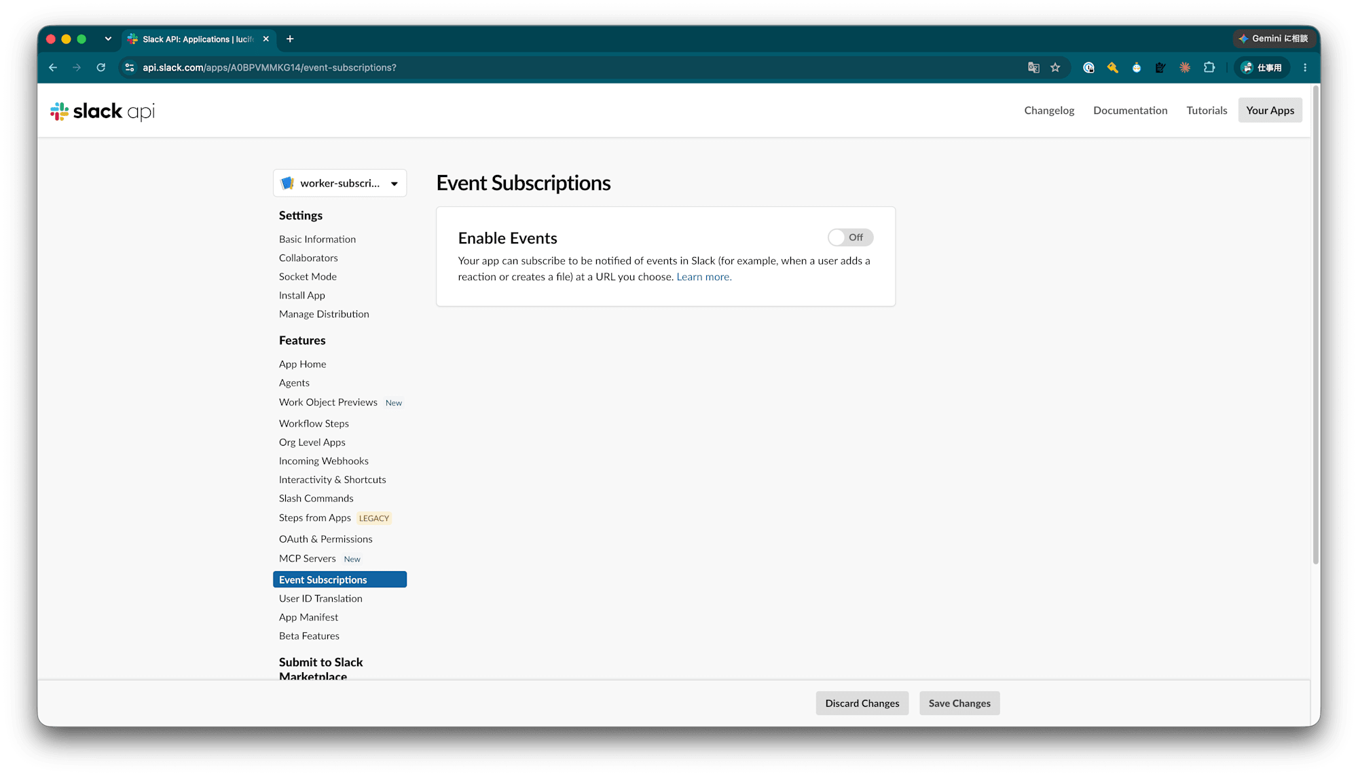Open the Changelog page
Image resolution: width=1358 pixels, height=776 pixels.
coord(1049,111)
